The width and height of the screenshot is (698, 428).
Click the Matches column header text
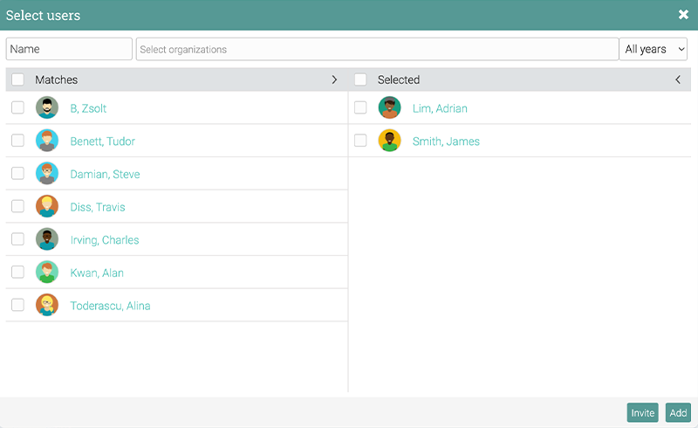pos(56,79)
